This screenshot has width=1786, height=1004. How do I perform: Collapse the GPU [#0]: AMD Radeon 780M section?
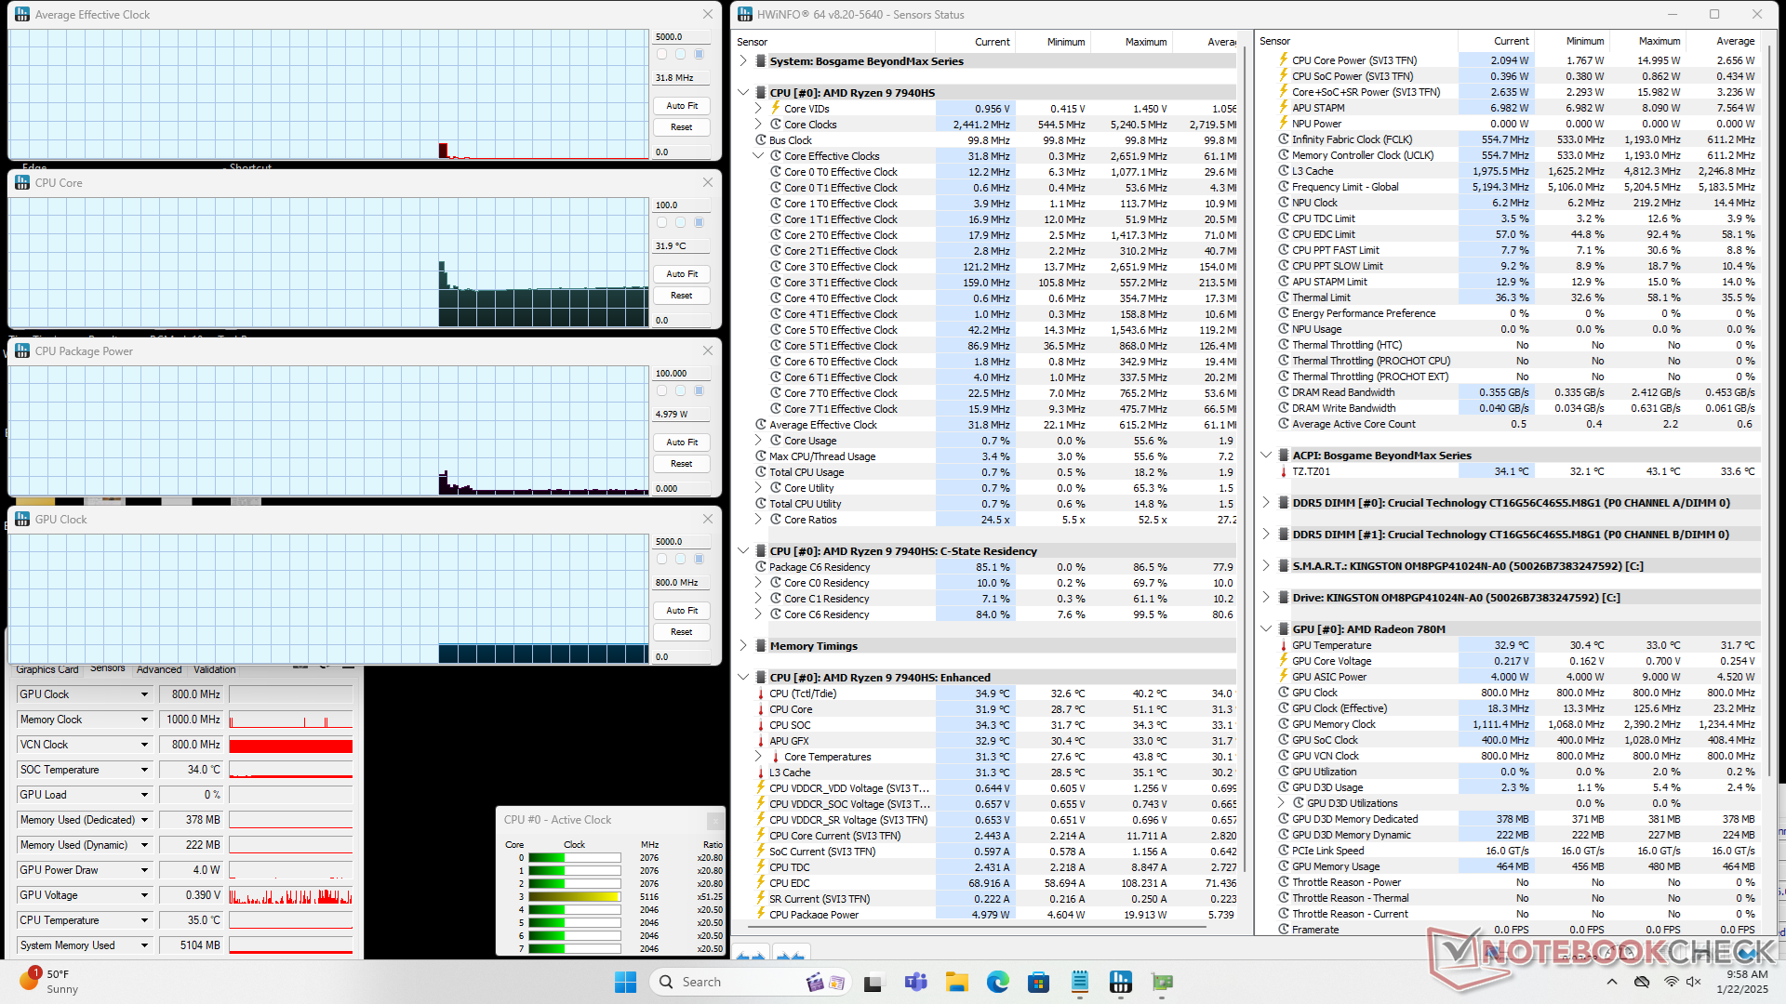1266,629
